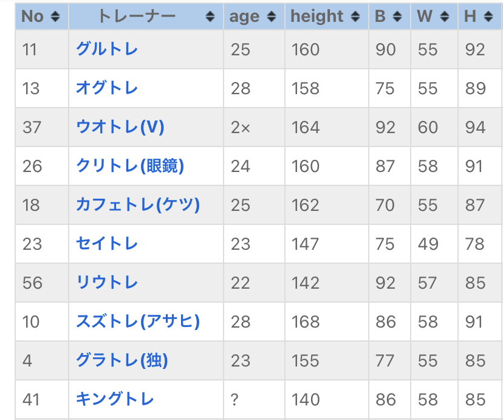
Task: Click the カフェトレ(ケツ) link
Action: pos(137,205)
